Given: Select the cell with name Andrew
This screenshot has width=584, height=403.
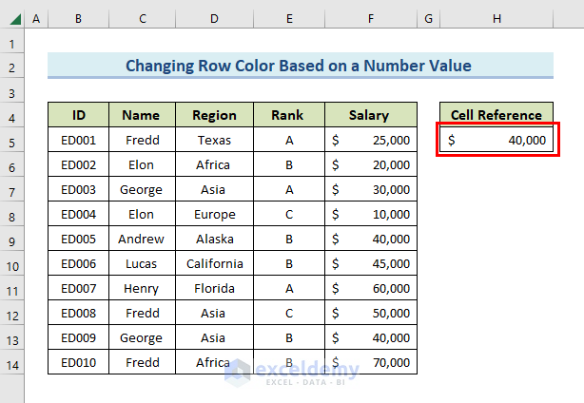Looking at the screenshot, I should click(x=142, y=240).
